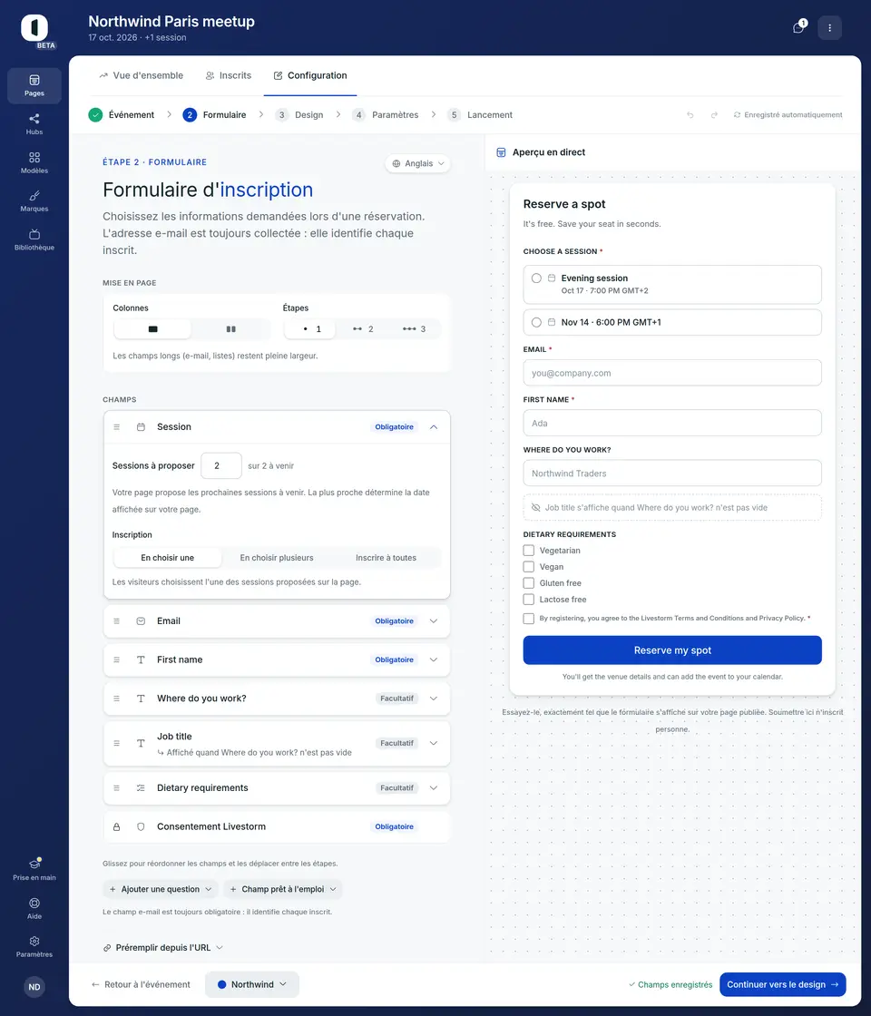The height and width of the screenshot is (1016, 871).
Task: Open Marques in the sidebar
Action: click(x=34, y=200)
